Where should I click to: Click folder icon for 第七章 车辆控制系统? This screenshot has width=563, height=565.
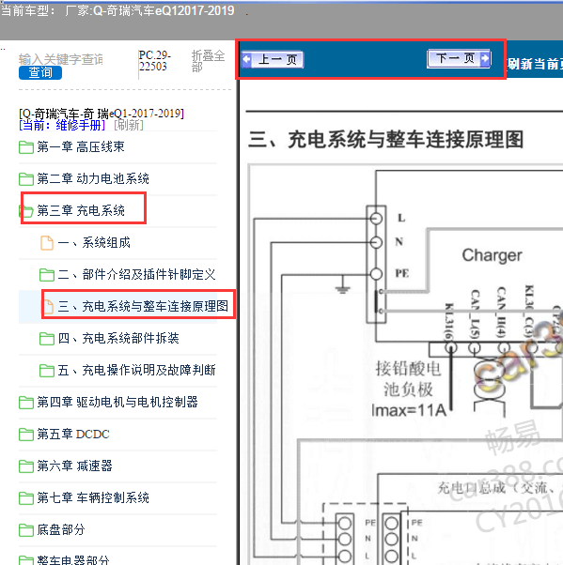[26, 498]
